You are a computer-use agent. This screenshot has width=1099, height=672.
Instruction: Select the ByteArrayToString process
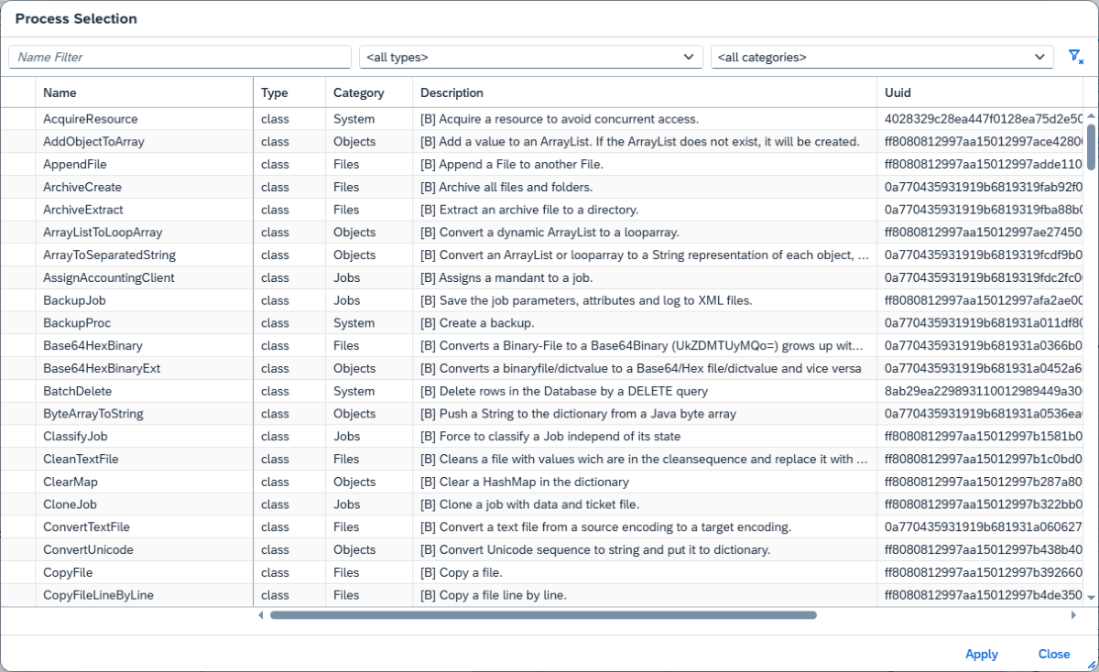(x=93, y=414)
